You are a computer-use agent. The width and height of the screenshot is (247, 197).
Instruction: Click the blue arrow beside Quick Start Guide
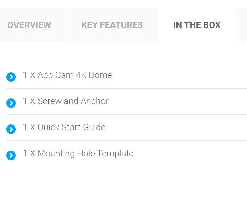click(x=11, y=129)
